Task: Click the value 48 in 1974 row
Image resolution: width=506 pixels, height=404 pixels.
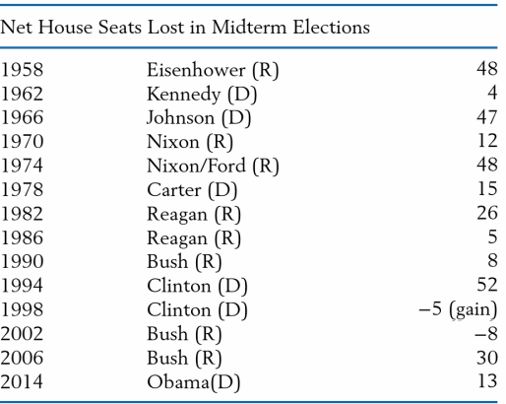Action: [x=487, y=166]
